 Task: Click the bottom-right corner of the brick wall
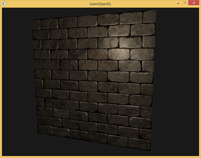(150, 150)
